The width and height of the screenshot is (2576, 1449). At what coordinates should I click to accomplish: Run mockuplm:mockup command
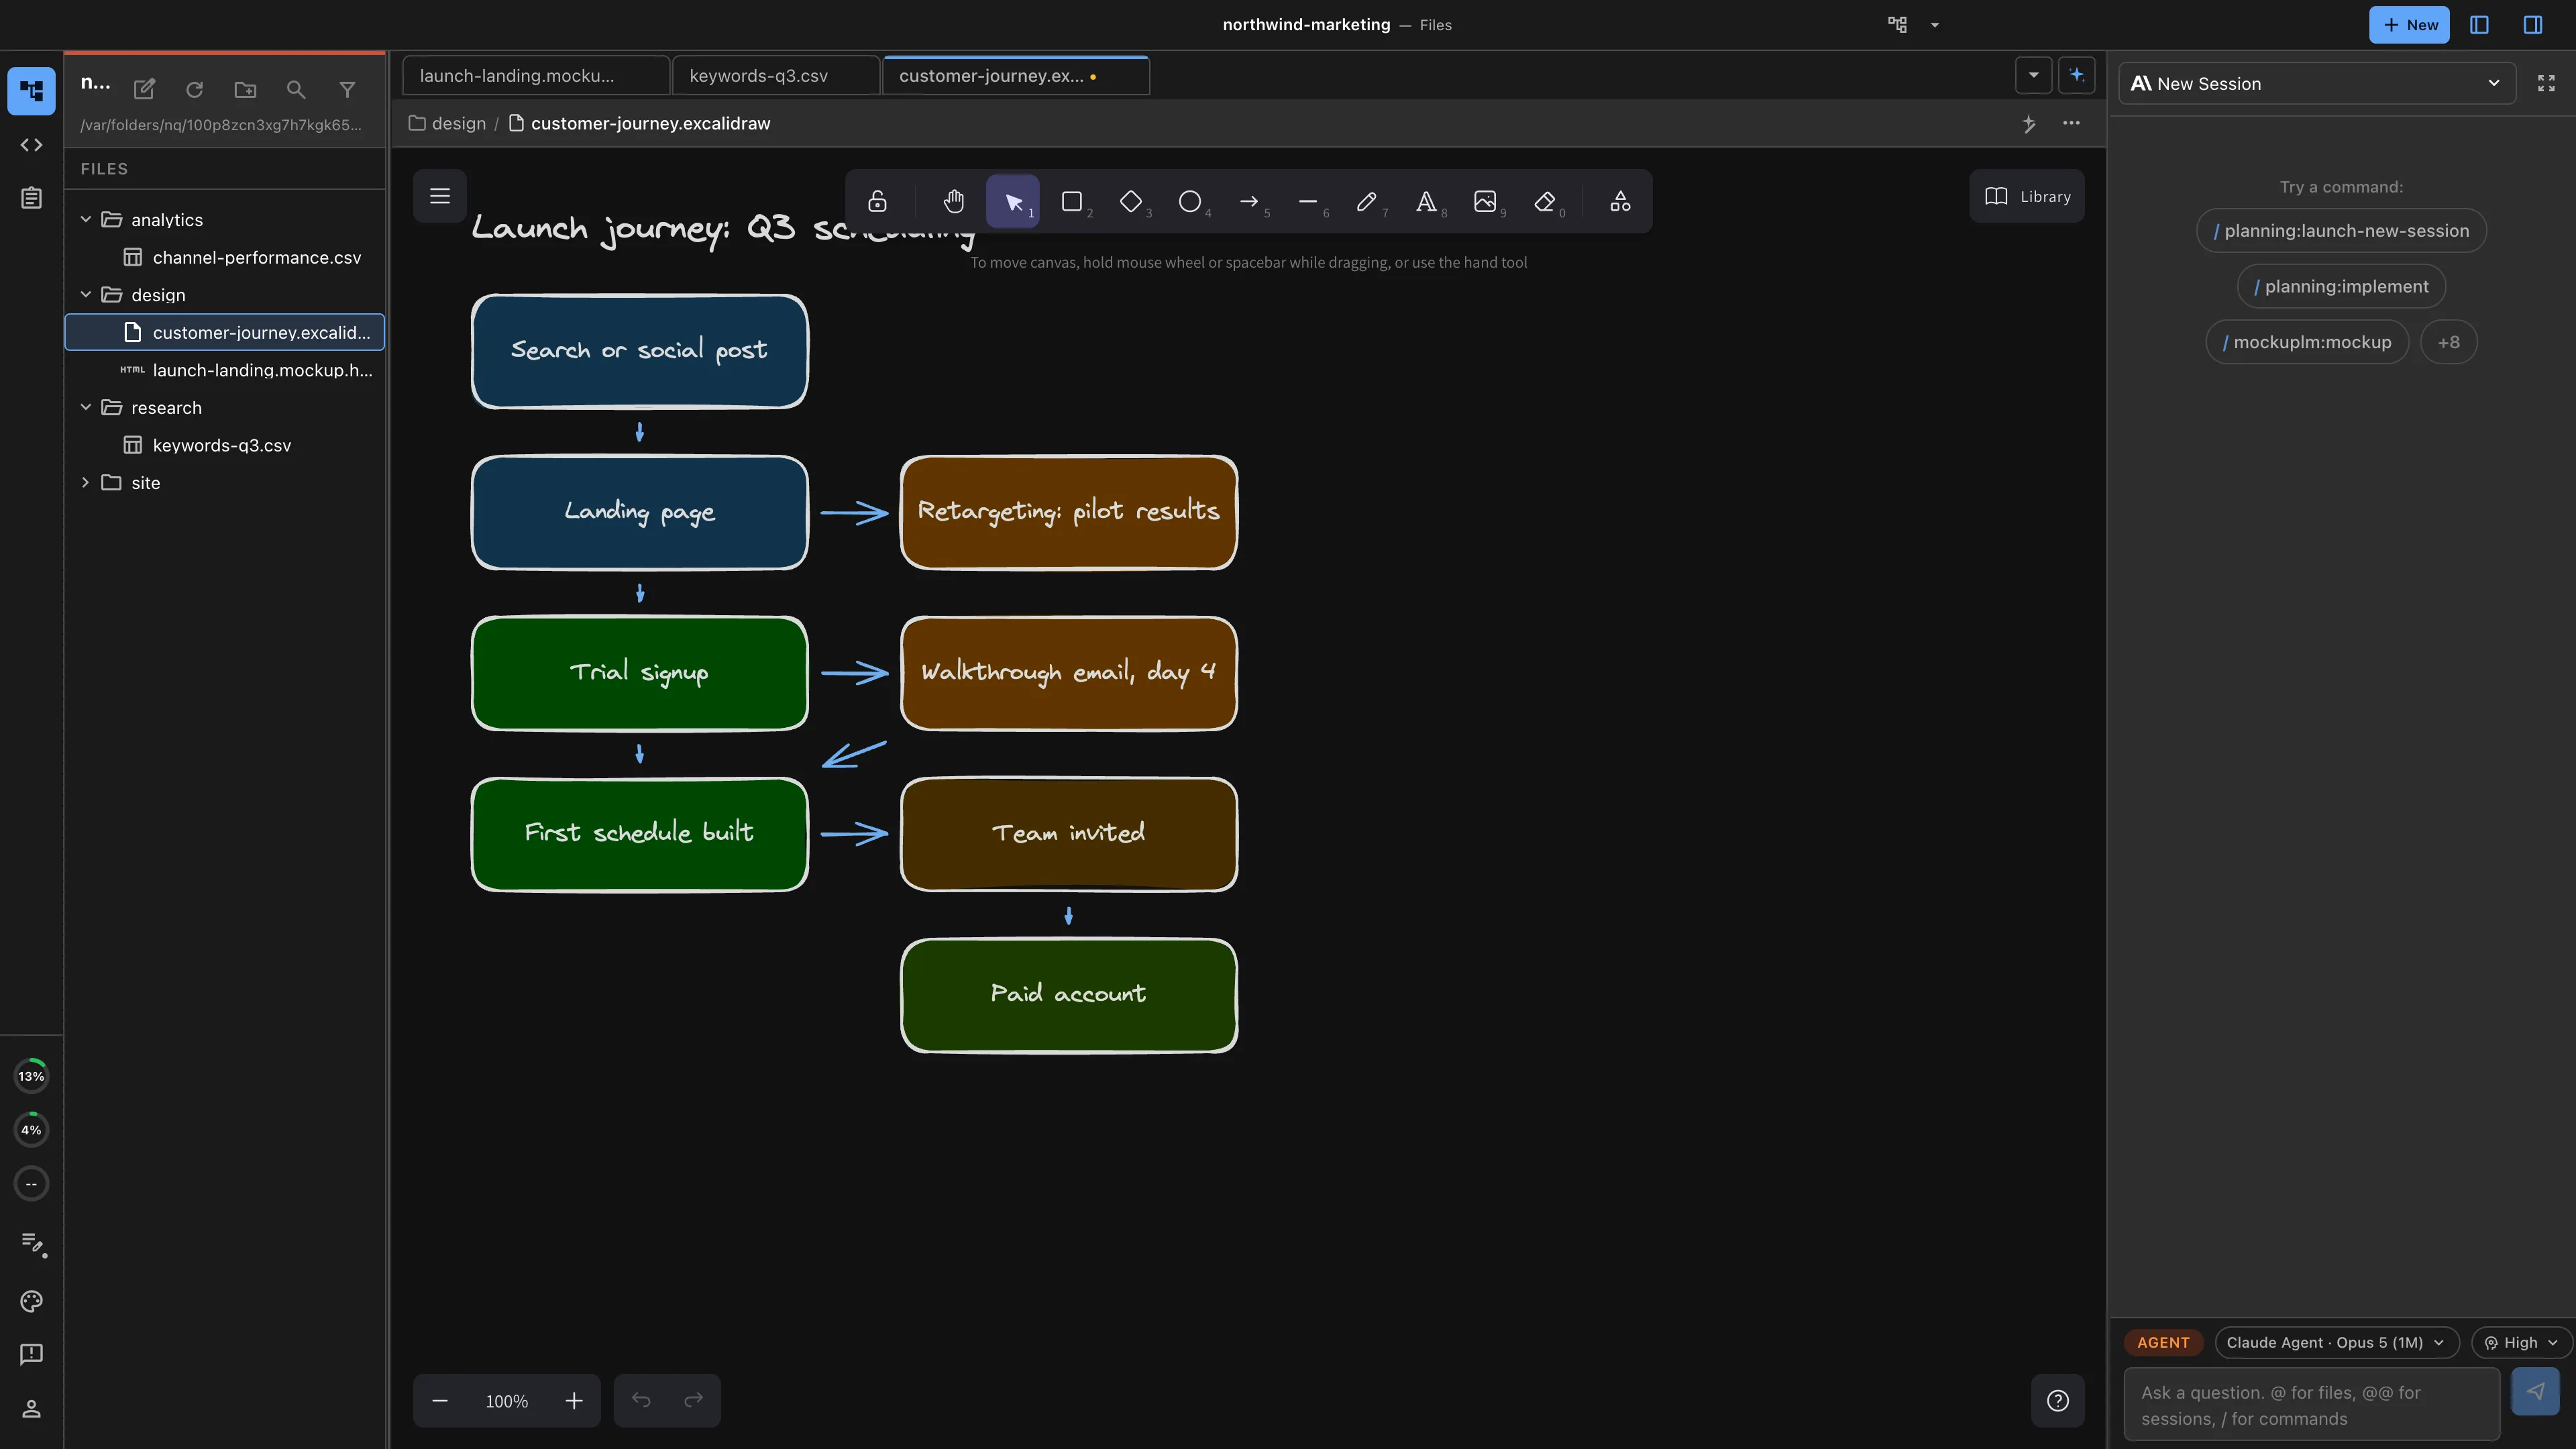[2307, 342]
